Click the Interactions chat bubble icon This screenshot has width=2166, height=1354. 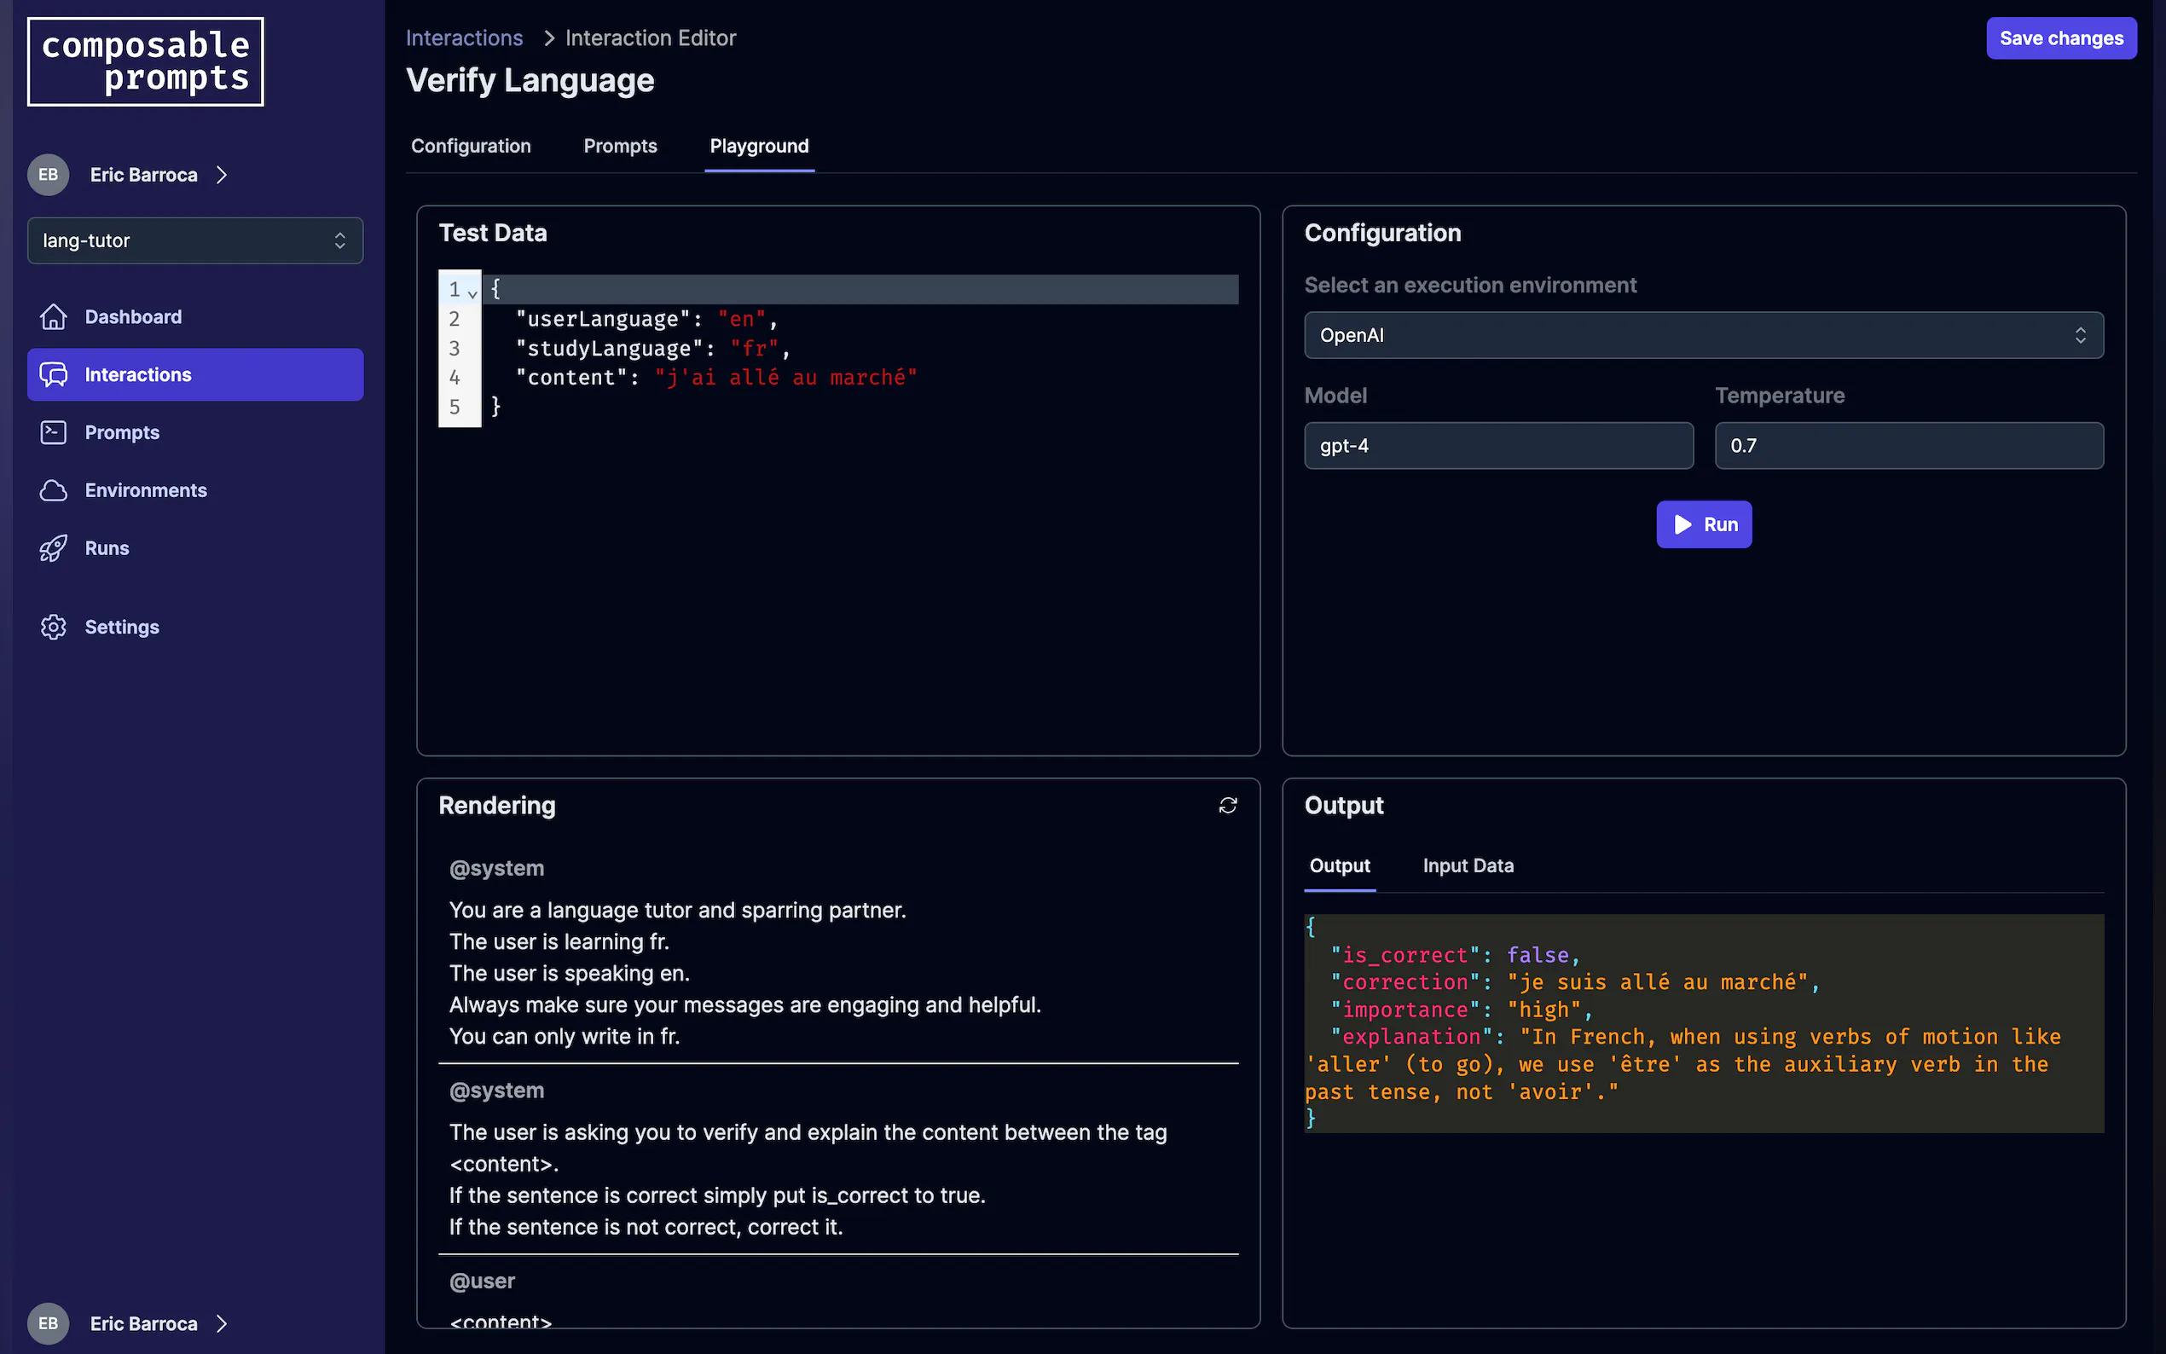(x=53, y=374)
